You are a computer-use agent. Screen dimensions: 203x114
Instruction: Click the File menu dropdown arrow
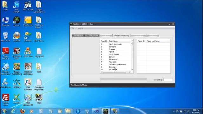pyautogui.click(x=76, y=28)
